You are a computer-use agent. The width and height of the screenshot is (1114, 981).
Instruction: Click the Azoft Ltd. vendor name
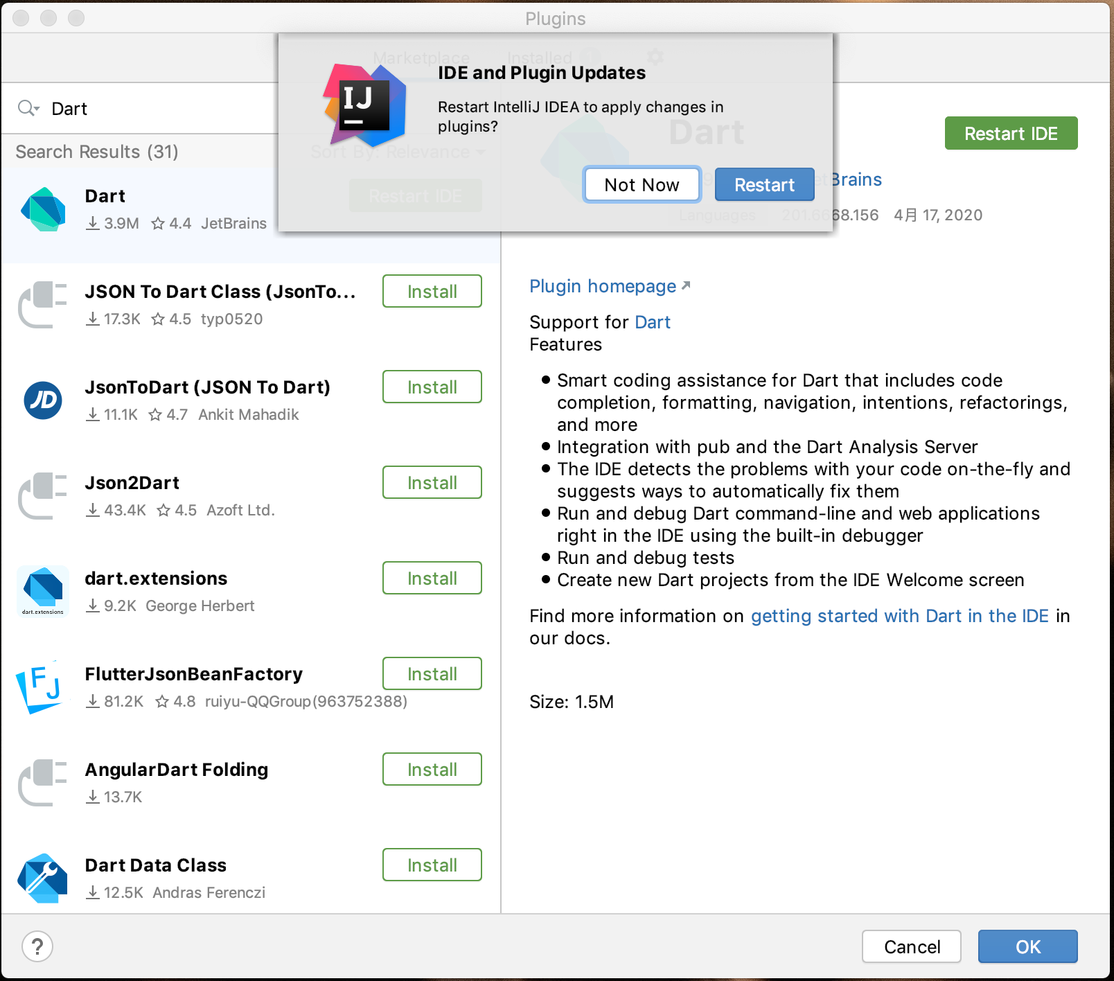tap(241, 510)
